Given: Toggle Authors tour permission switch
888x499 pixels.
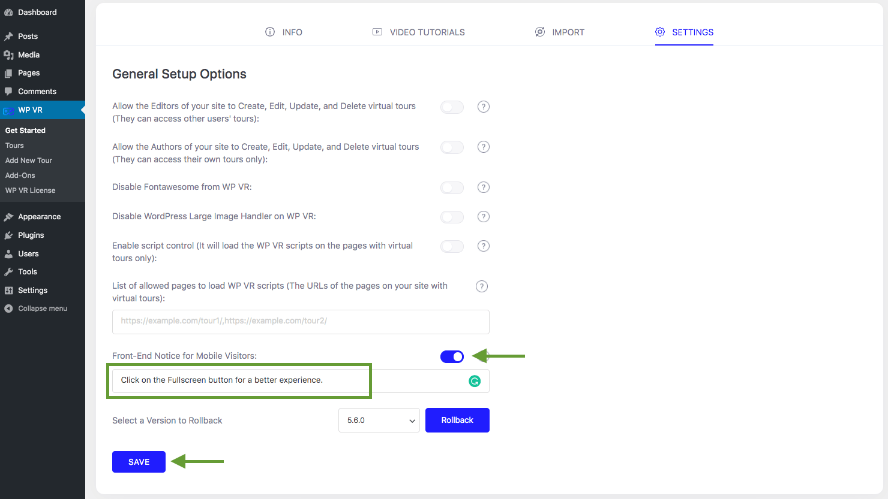Looking at the screenshot, I should pos(452,147).
